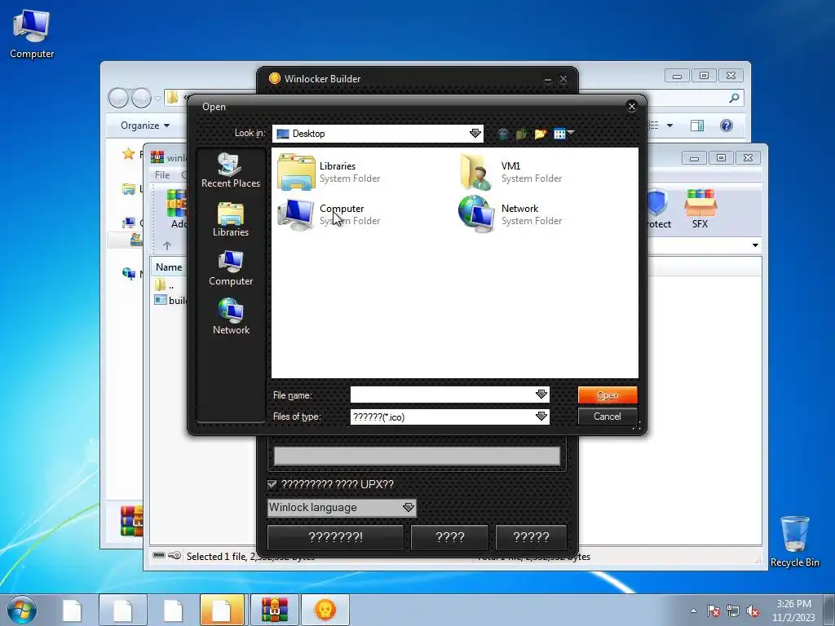Open the Organize menu in Explorer
This screenshot has width=835, height=626.
point(145,126)
